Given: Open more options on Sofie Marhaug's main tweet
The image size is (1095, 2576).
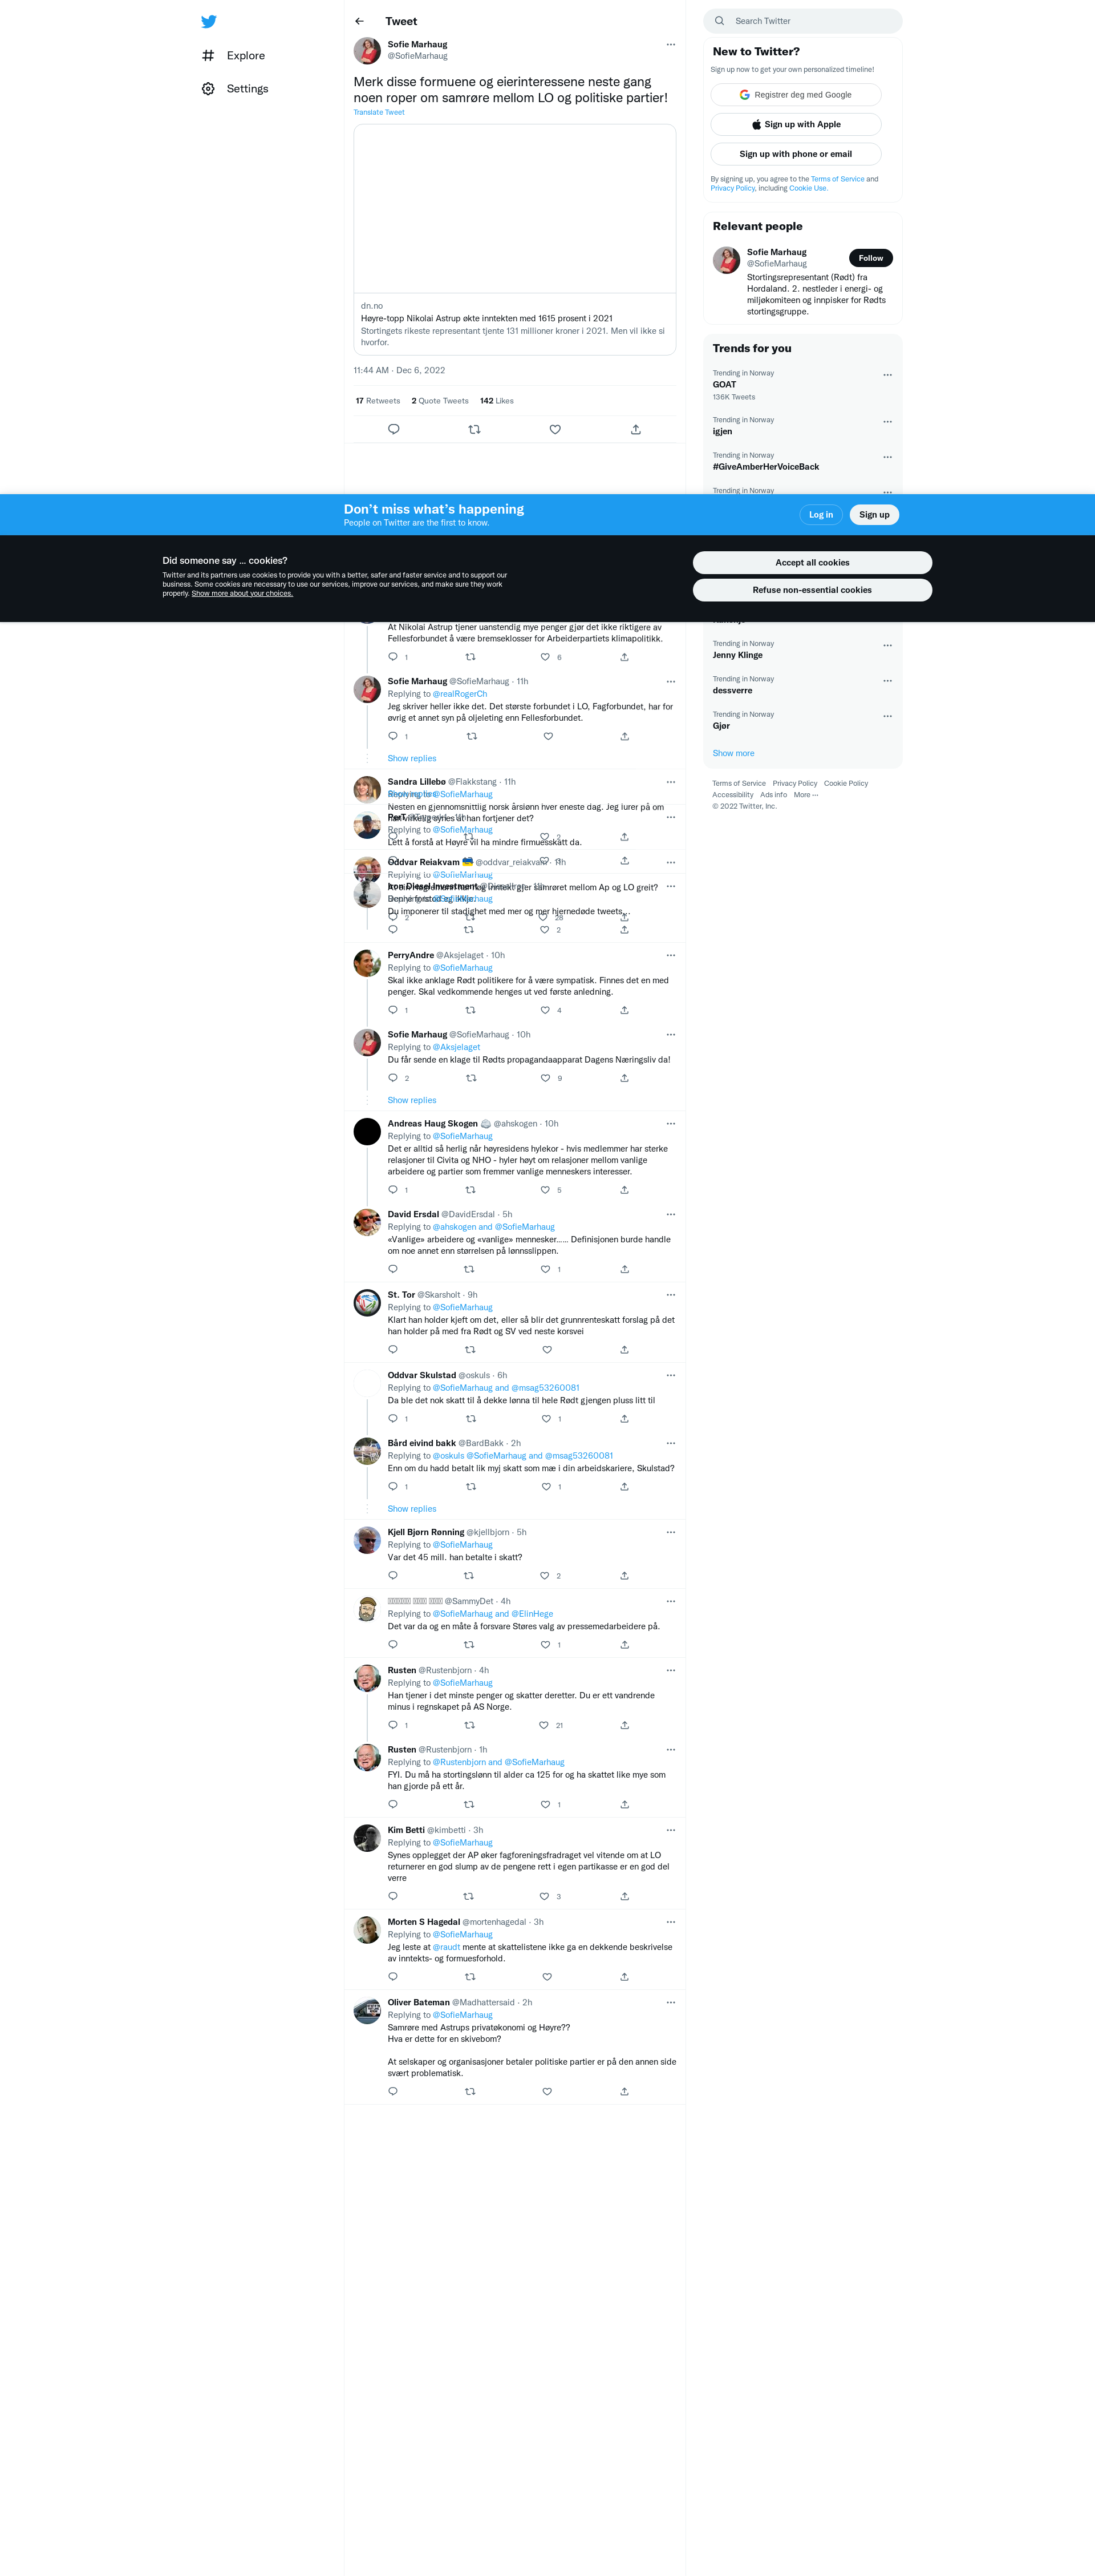Looking at the screenshot, I should [x=670, y=44].
